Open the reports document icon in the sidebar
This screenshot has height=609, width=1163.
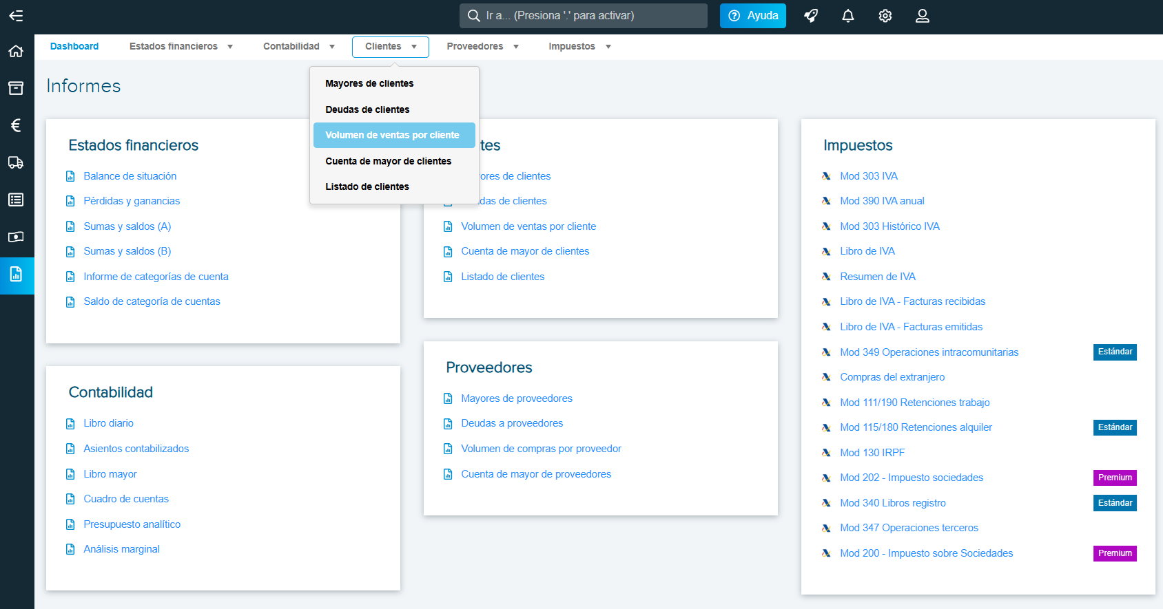point(16,275)
